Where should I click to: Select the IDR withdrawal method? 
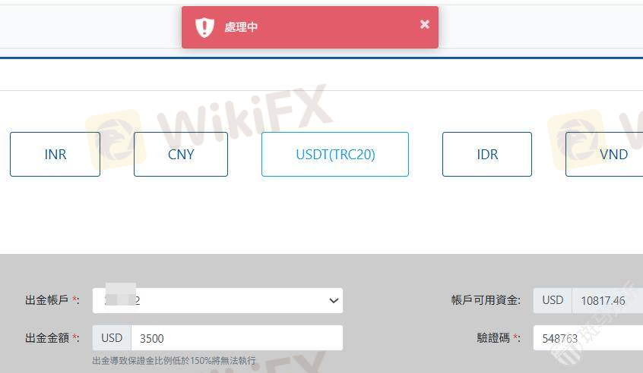point(487,154)
